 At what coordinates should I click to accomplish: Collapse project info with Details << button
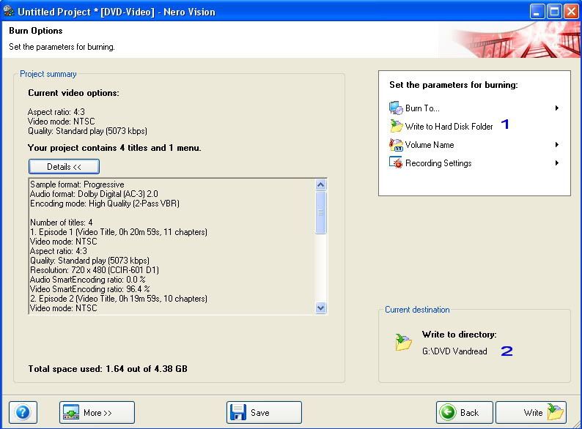pyautogui.click(x=64, y=166)
